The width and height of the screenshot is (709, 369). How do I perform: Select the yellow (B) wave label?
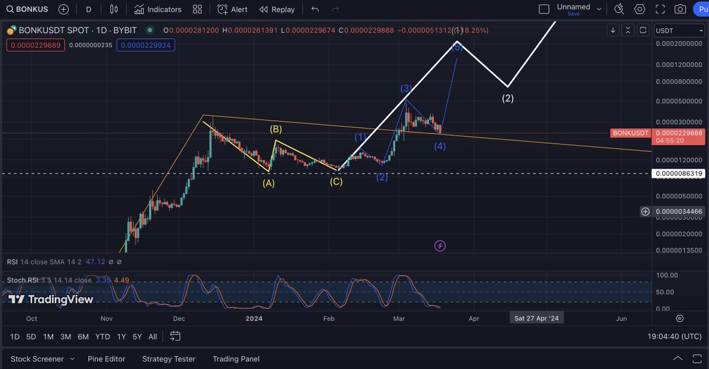tap(275, 129)
